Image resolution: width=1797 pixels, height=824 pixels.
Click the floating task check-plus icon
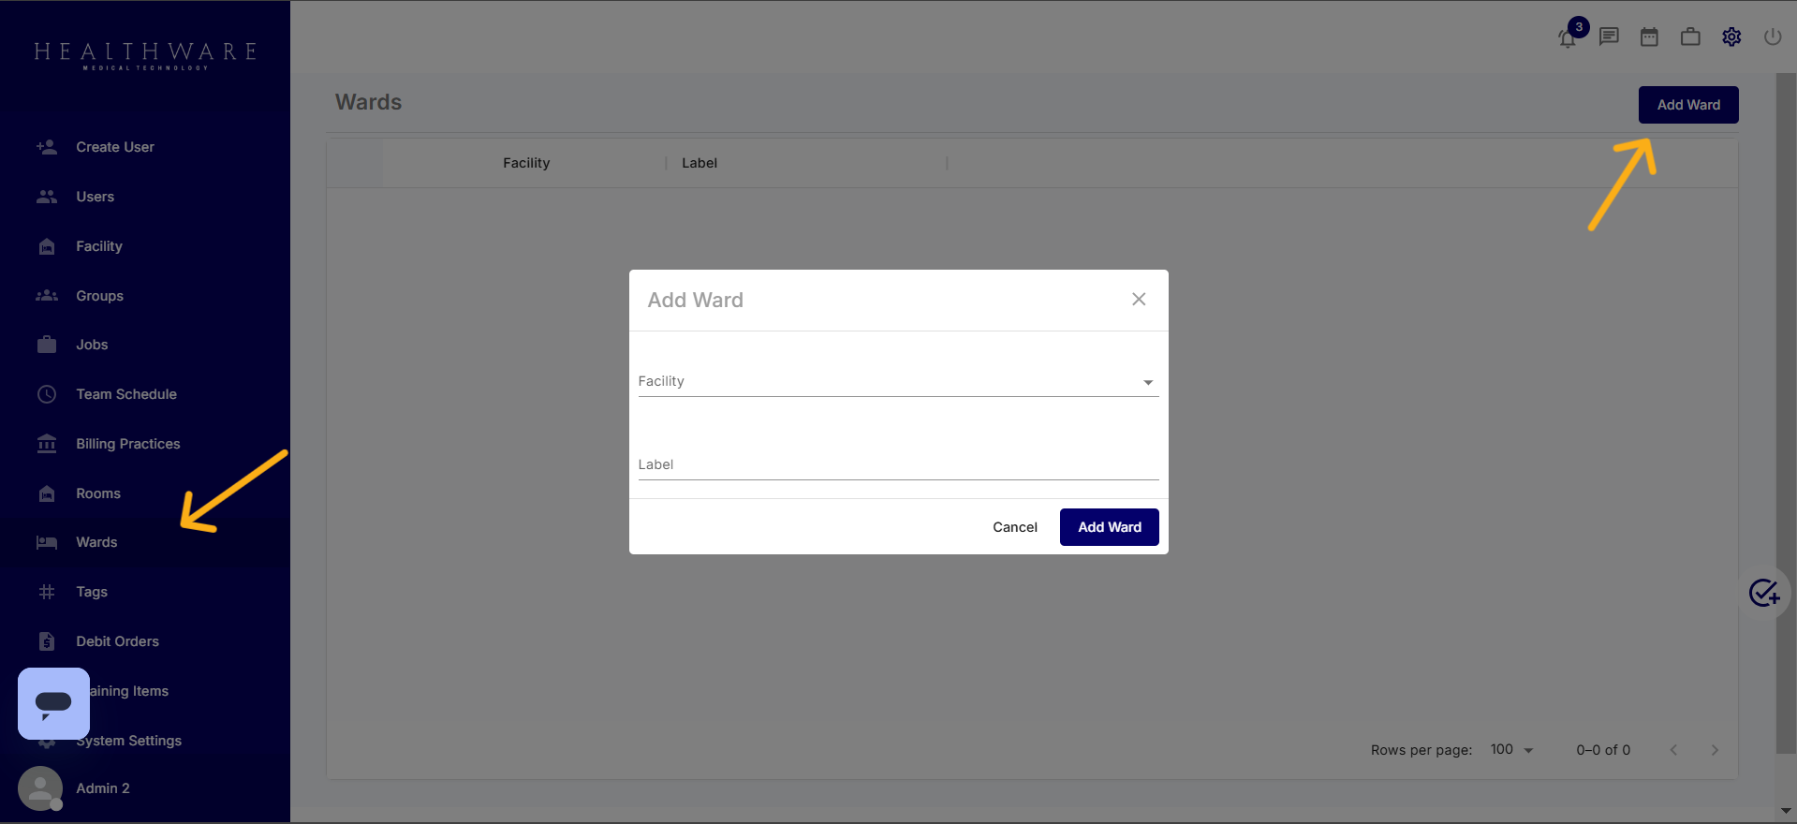click(x=1764, y=593)
